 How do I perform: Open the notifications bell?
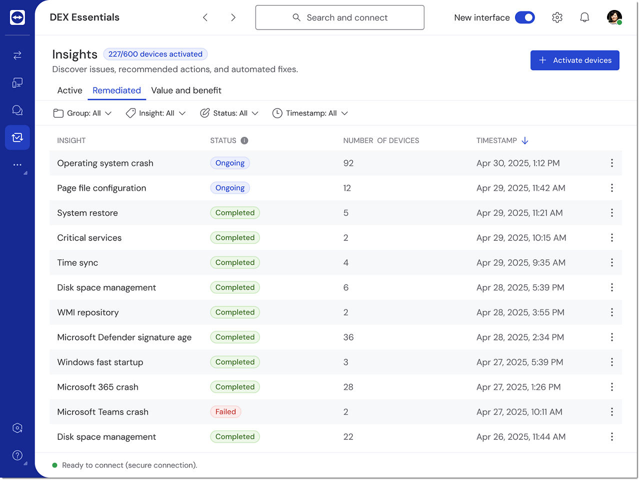tap(584, 17)
